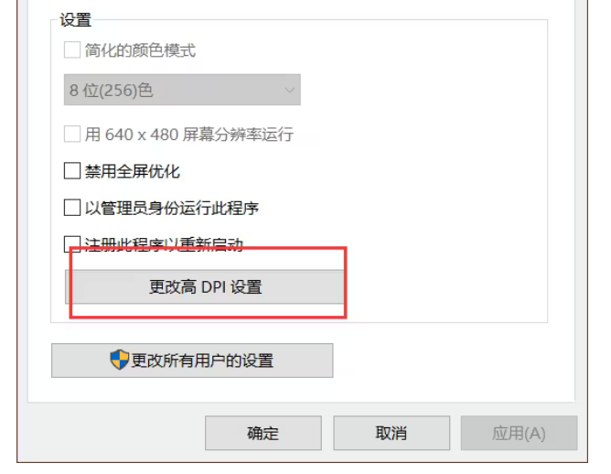Click the 应用(A) button
Image resolution: width=611 pixels, height=474 pixels.
pos(519,433)
